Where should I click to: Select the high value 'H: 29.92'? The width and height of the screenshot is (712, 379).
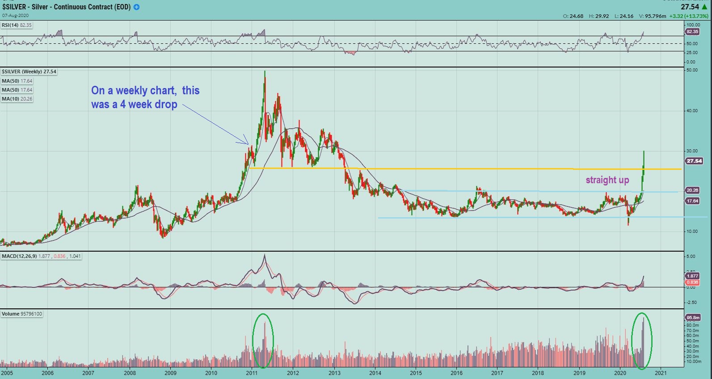(x=599, y=16)
